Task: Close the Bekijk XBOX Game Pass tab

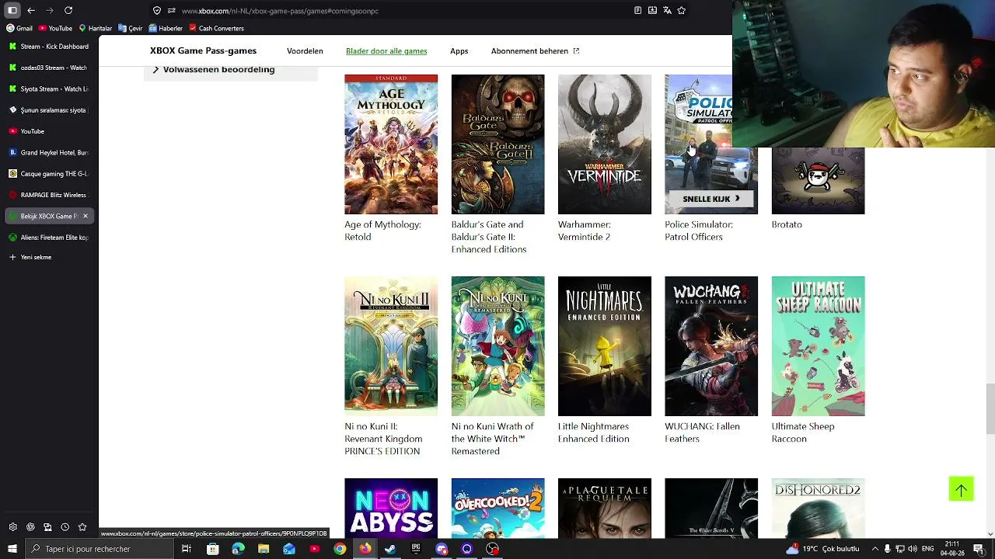Action: point(86,216)
